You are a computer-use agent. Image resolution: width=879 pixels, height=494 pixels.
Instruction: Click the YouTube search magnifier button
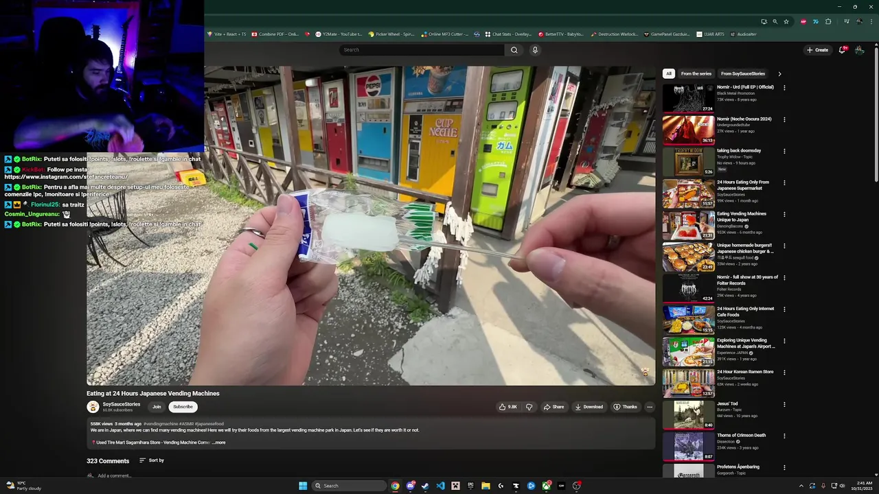click(514, 49)
